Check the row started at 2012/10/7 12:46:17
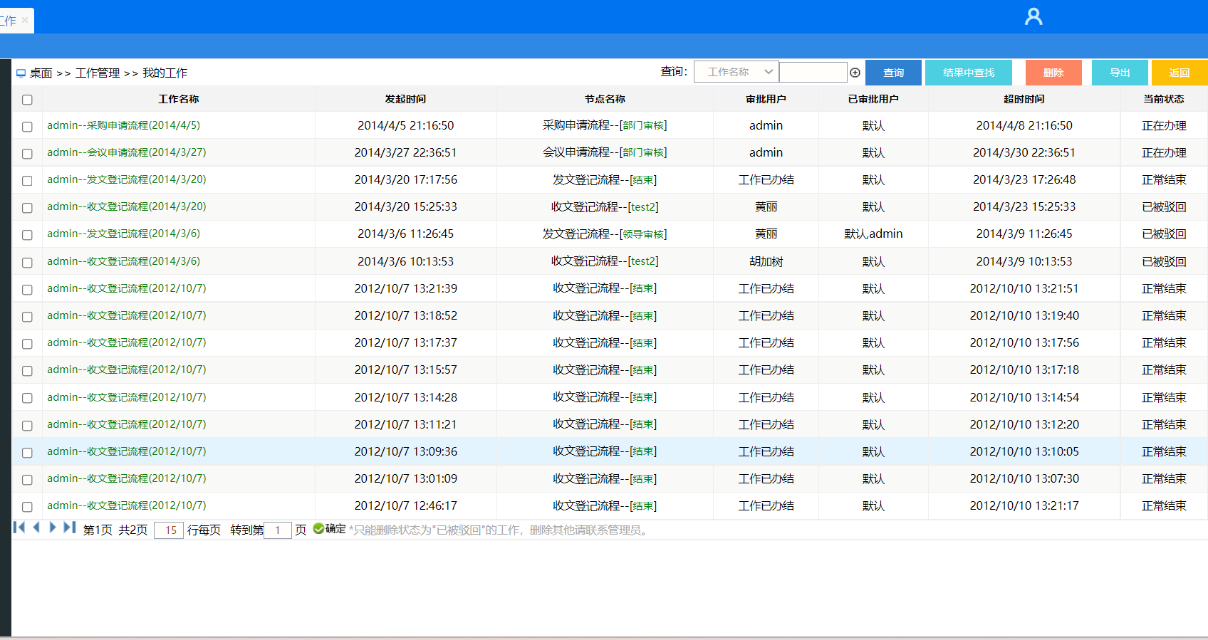 tap(27, 507)
